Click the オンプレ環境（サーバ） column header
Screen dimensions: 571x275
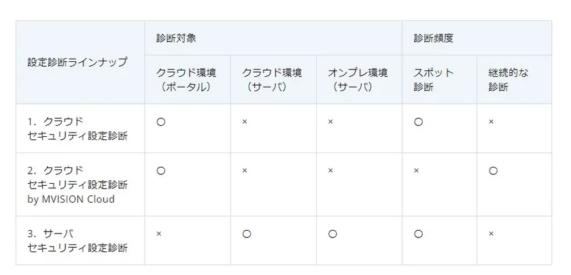tap(358, 80)
